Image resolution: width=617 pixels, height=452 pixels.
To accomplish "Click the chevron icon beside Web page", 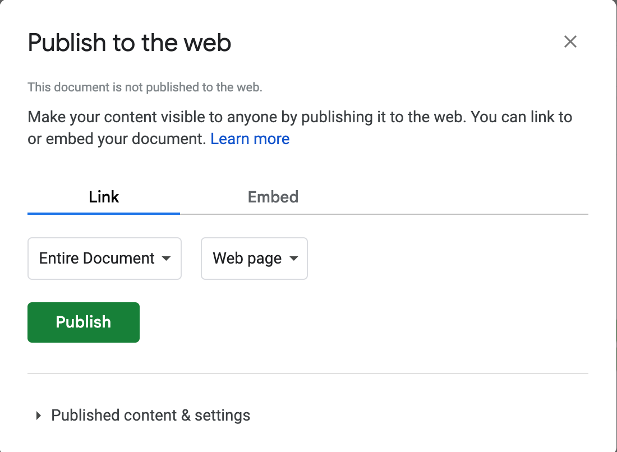I will 294,259.
